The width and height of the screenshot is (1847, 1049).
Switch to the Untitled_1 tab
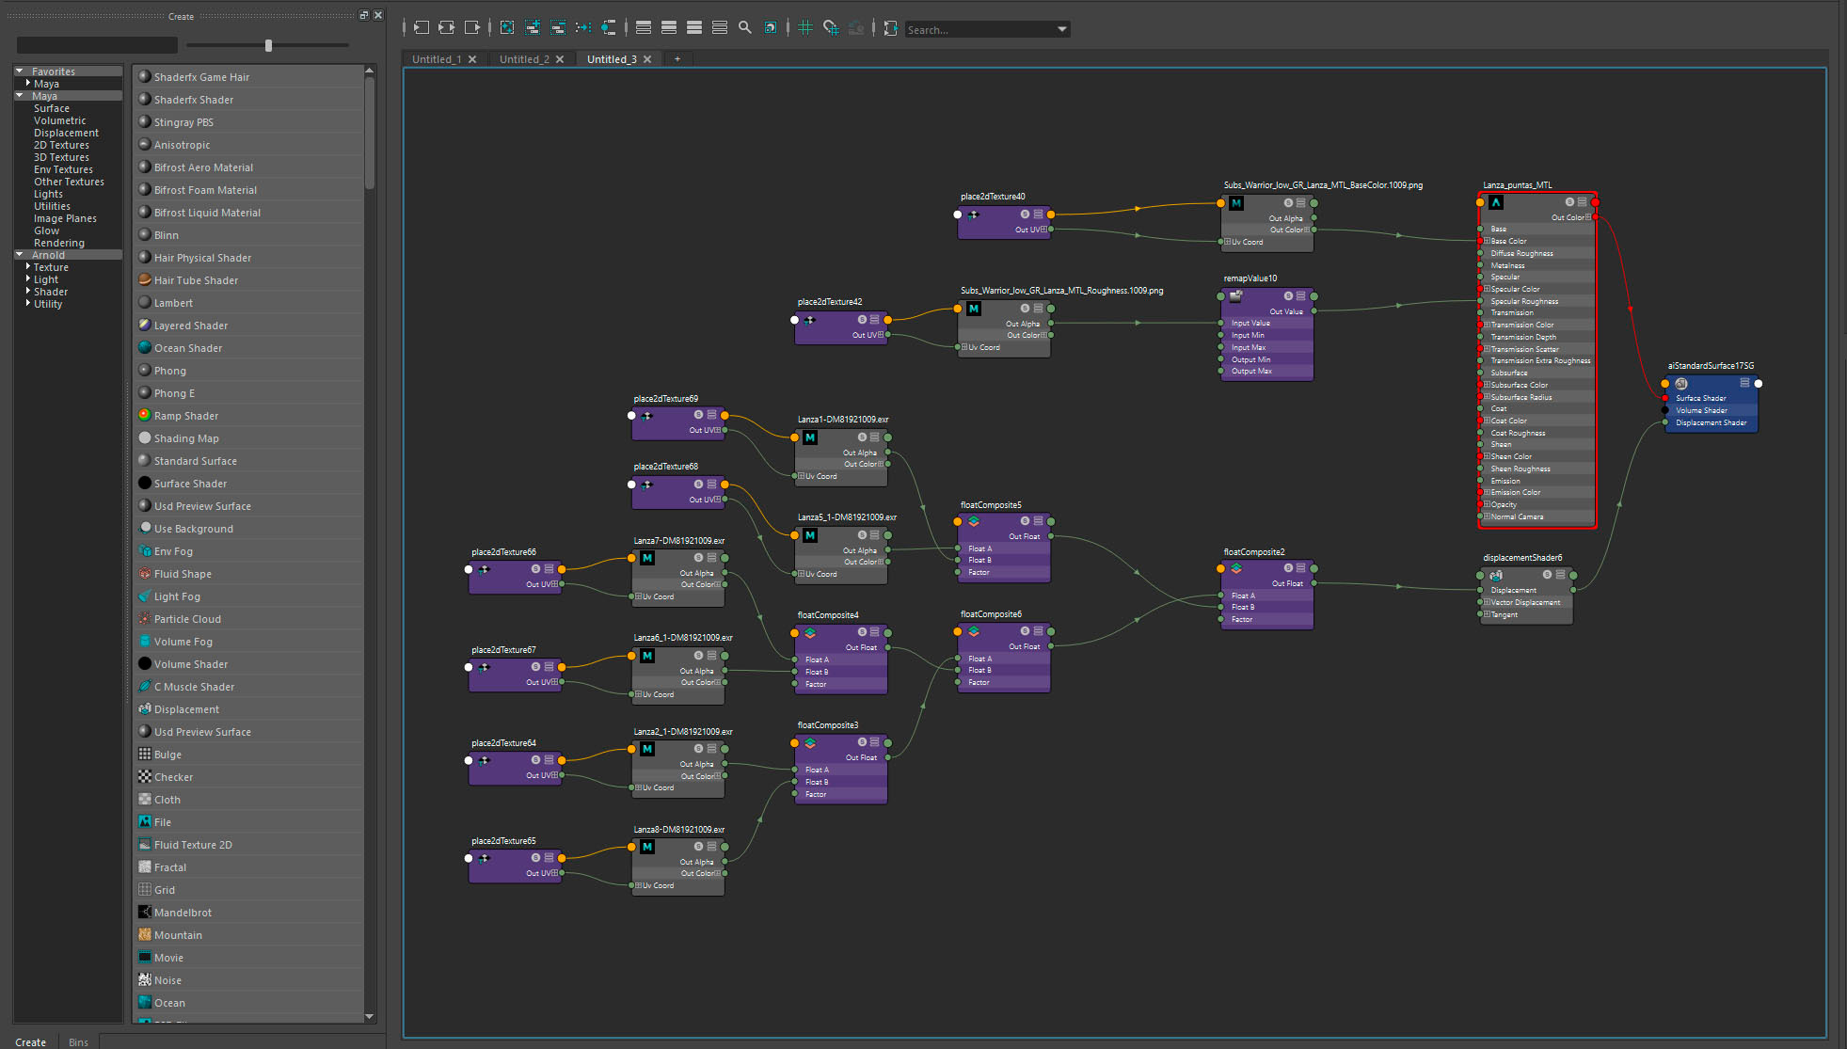coord(437,59)
